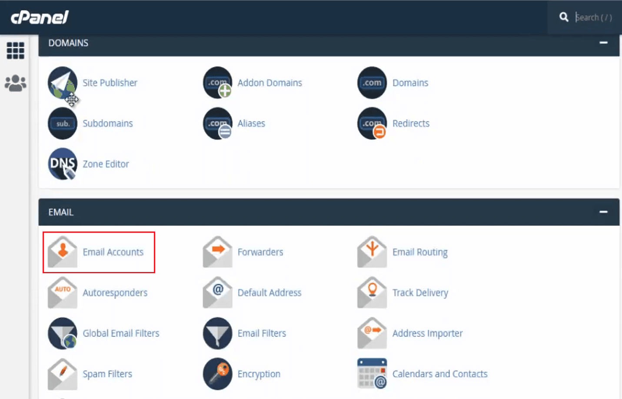Click the Addon Domains icon
This screenshot has height=399, width=622.
point(217,82)
